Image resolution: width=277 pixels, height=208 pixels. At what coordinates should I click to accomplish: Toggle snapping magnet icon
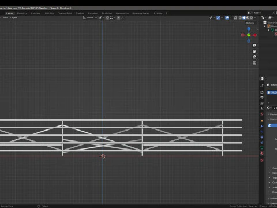pos(107,18)
